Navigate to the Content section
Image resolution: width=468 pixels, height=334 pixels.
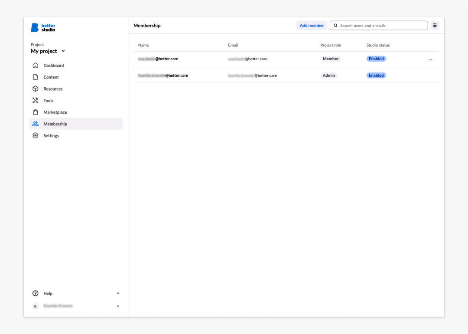click(51, 77)
